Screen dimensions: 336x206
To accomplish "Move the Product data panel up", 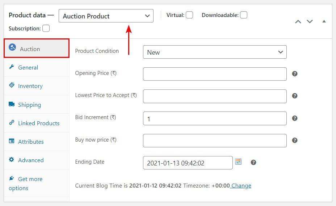I will 298,22.
